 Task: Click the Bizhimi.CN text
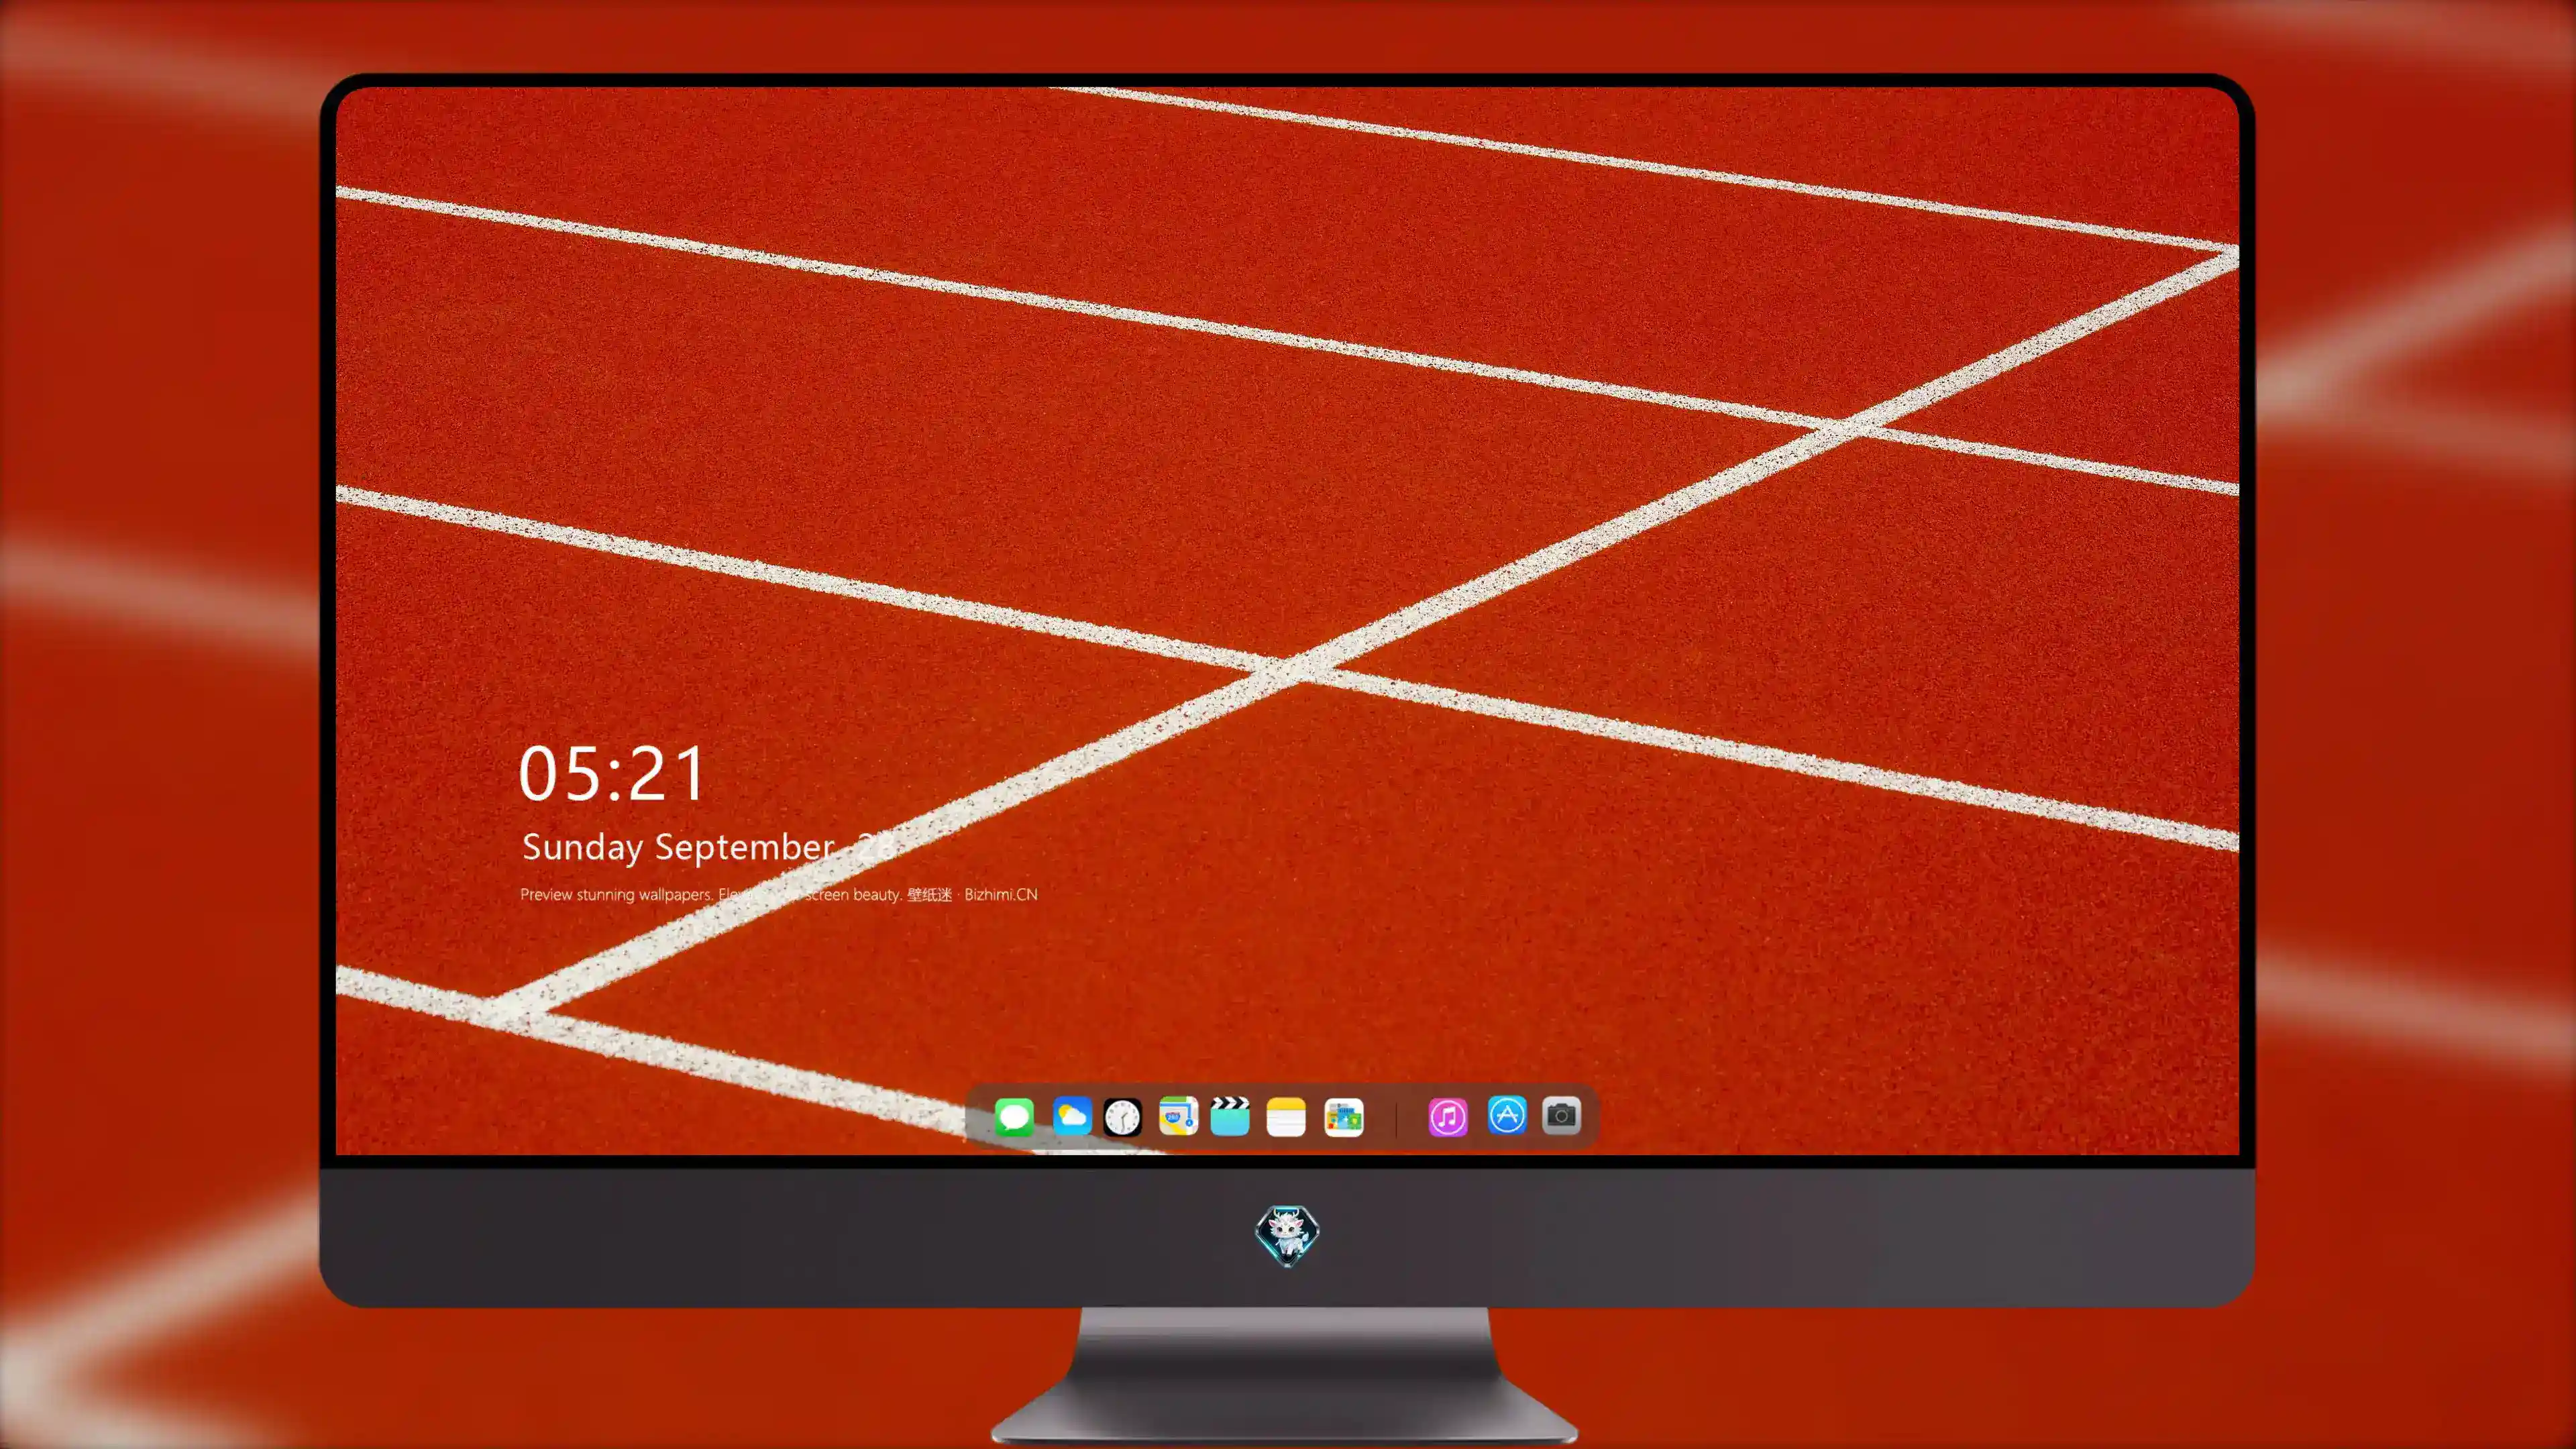[x=1000, y=894]
